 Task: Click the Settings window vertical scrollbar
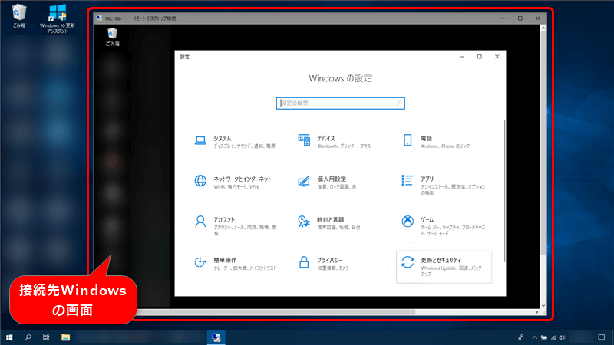coord(504,192)
